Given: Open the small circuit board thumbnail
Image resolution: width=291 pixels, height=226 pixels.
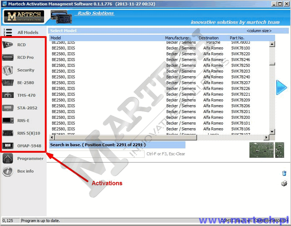Looking at the screenshot, I should (279, 150).
